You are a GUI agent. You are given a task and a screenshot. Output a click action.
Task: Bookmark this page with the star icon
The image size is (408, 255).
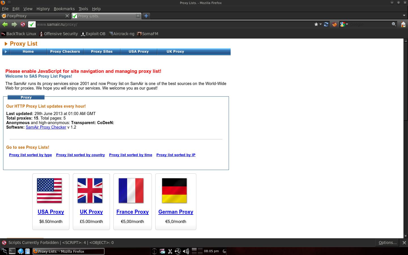(316, 24)
